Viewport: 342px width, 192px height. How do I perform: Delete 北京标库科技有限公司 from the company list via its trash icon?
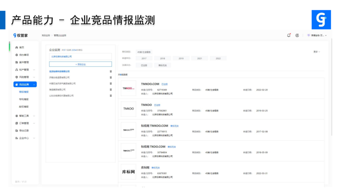(111, 71)
